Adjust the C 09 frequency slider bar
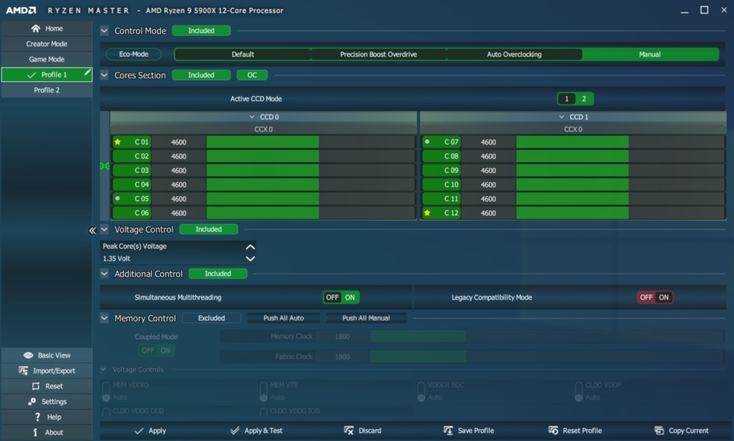Viewport: 734px width, 441px height. tap(620, 170)
